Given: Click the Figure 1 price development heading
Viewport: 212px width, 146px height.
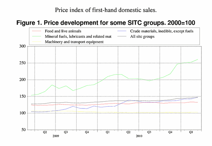Looking at the screenshot, I should (106, 23).
